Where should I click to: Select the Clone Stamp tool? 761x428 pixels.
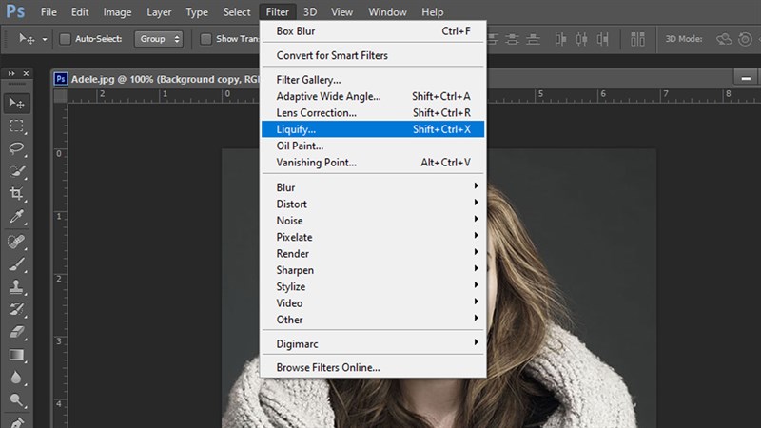pos(16,287)
